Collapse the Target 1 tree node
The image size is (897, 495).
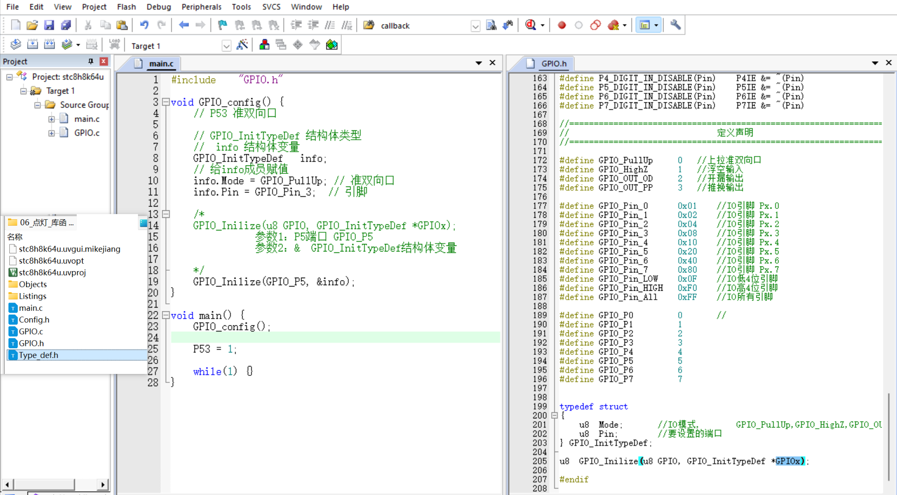tap(23, 91)
